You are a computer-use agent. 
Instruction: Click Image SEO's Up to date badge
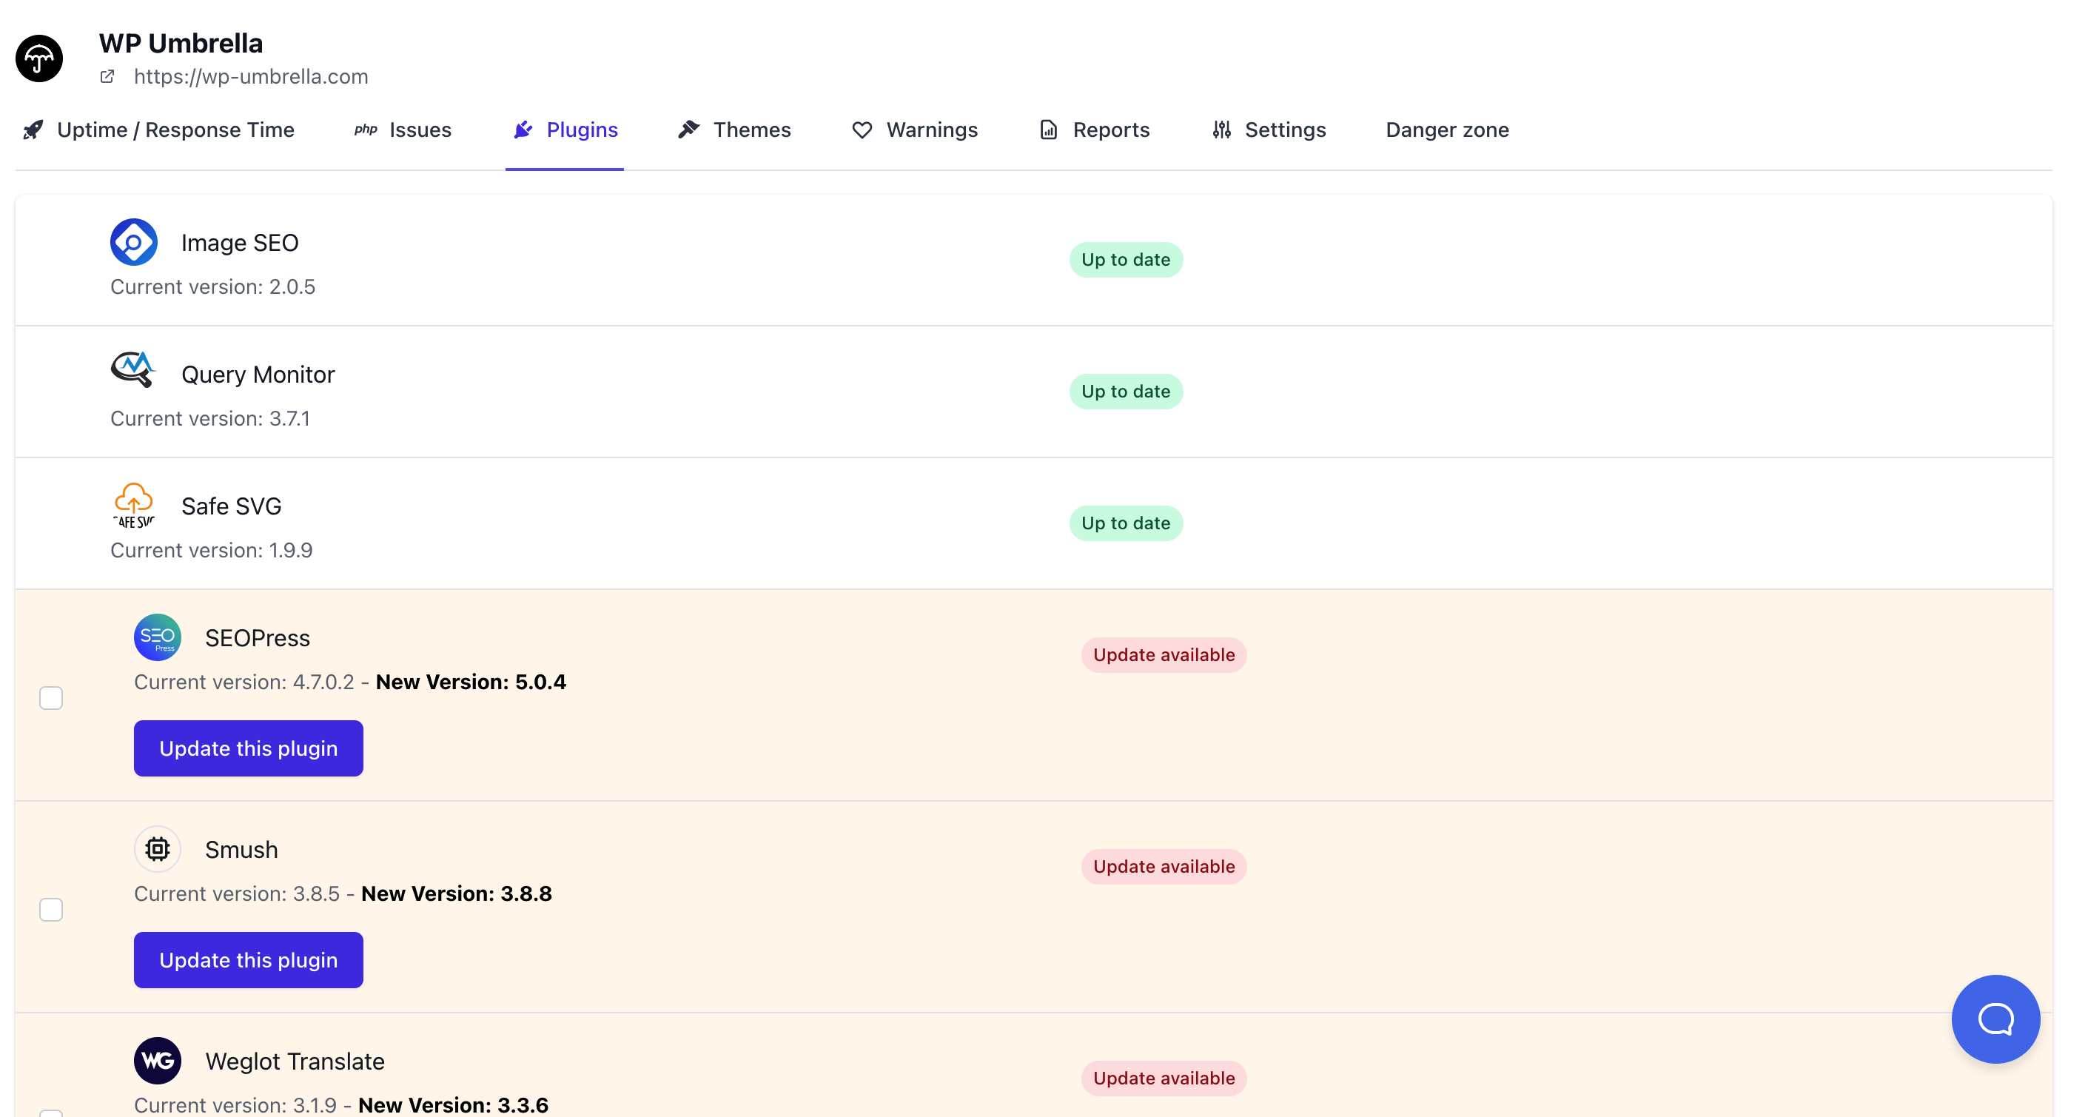click(1126, 259)
